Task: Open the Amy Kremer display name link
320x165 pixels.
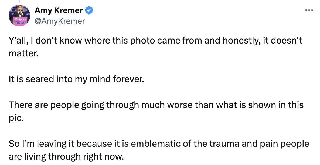Action: (59, 10)
